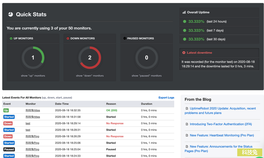Click the paused monitors donut chart showing 0
This screenshot has height=158, width=264.
(146, 58)
